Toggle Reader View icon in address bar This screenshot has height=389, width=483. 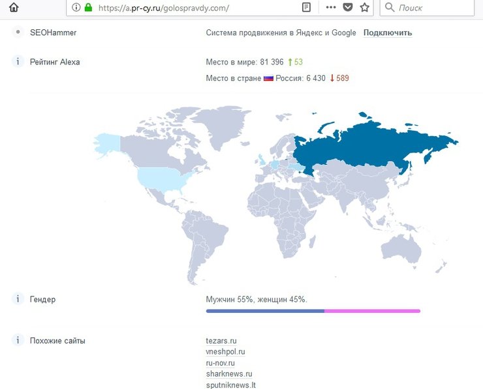pyautogui.click(x=306, y=8)
